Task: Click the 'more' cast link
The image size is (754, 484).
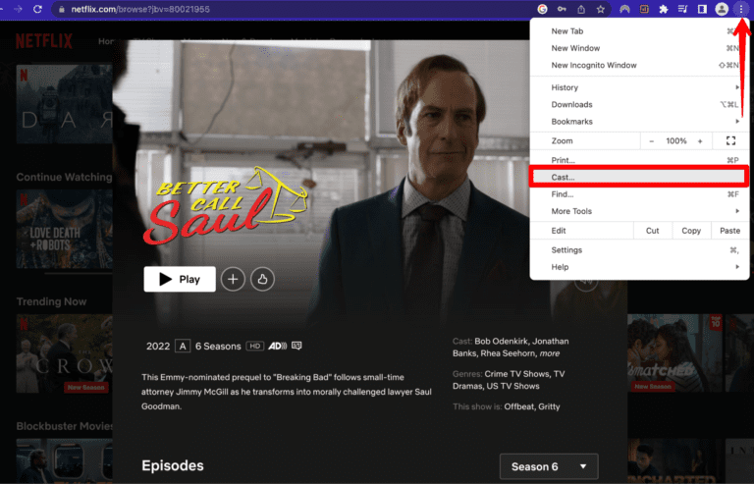Action: [549, 353]
